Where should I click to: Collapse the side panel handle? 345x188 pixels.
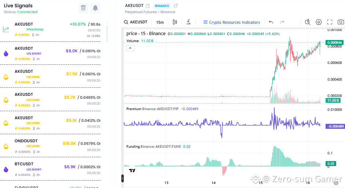123,178
